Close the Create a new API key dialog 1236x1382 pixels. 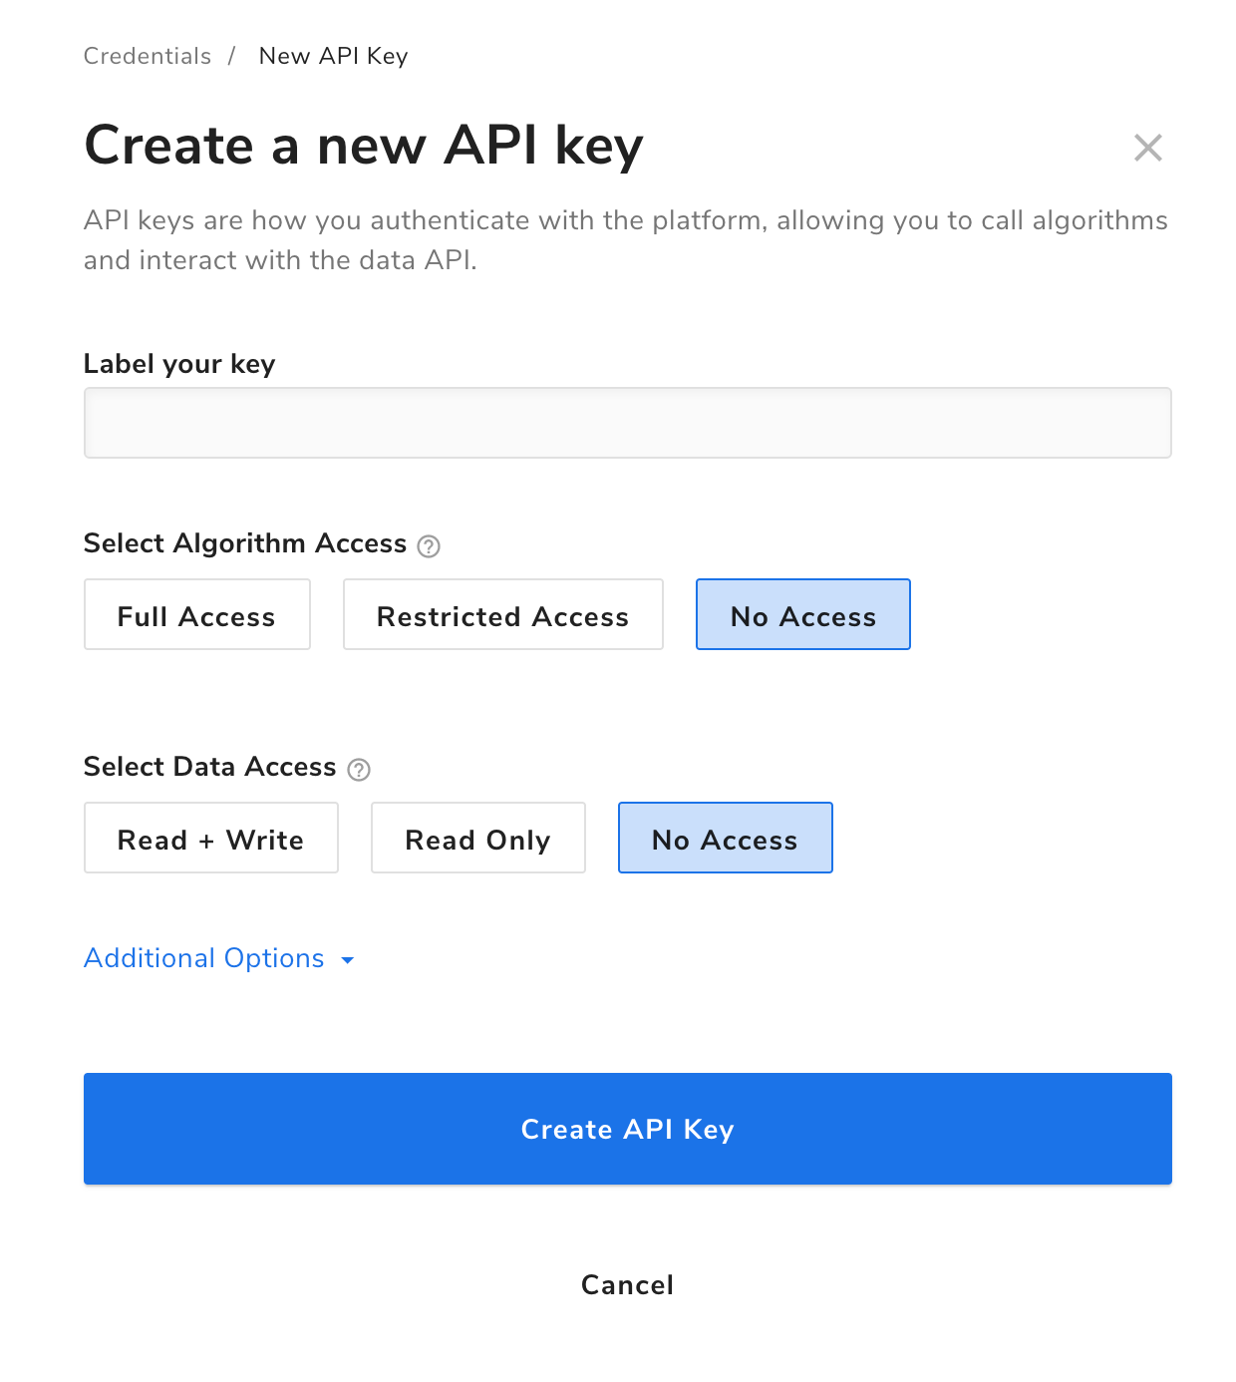pyautogui.click(x=1148, y=147)
